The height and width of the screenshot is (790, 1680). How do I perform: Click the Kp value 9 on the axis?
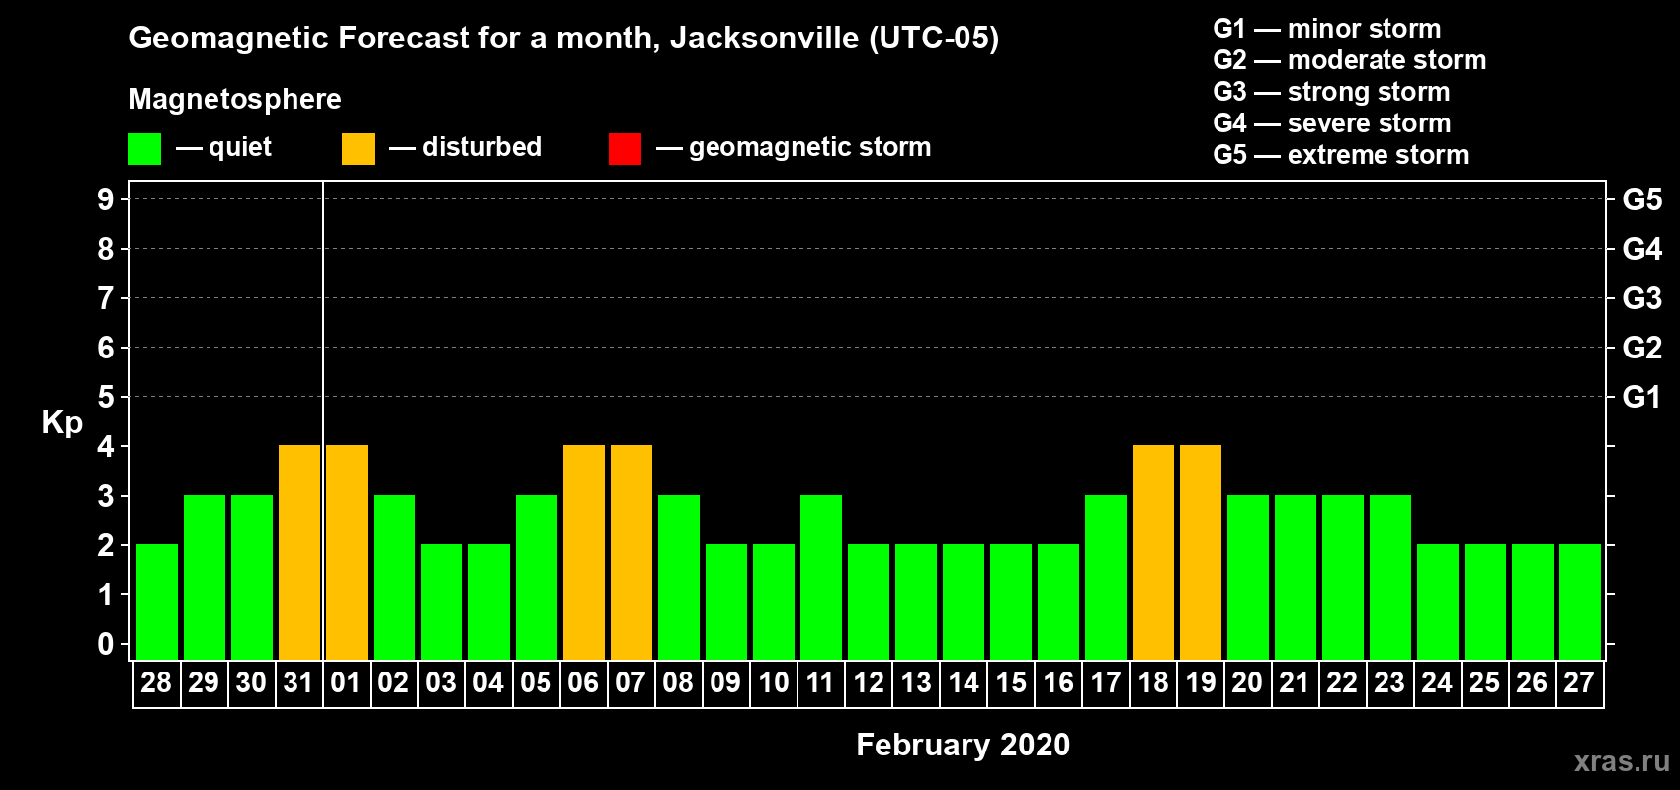pos(106,199)
